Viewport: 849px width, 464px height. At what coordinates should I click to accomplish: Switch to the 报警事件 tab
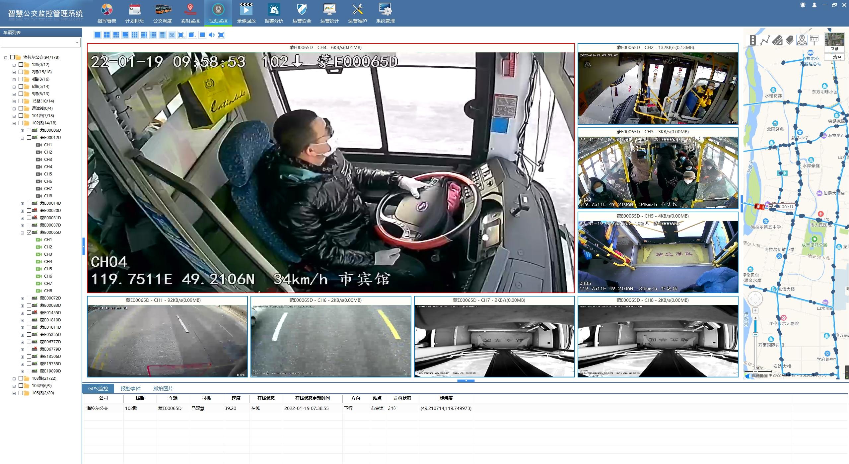point(130,388)
